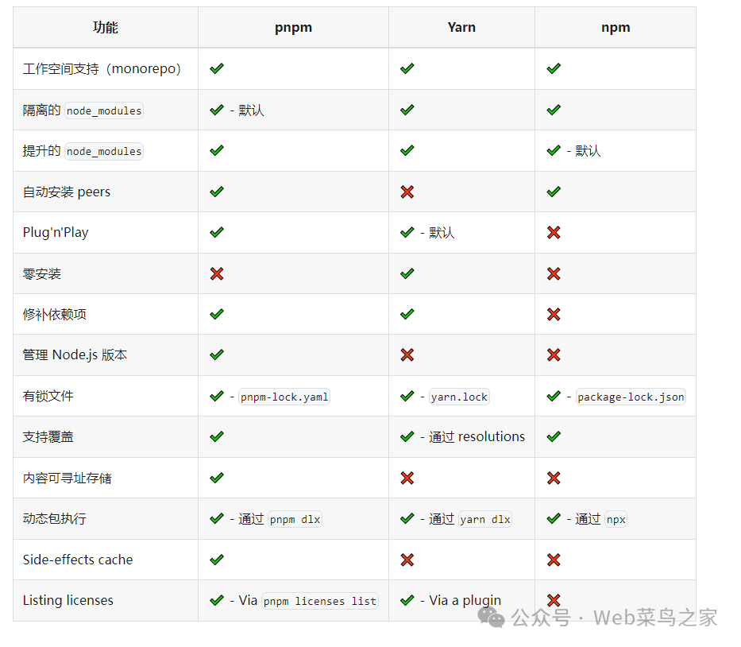Image resolution: width=741 pixels, height=647 pixels.
Task: Click the yarn dlx code label
Action: (x=484, y=519)
